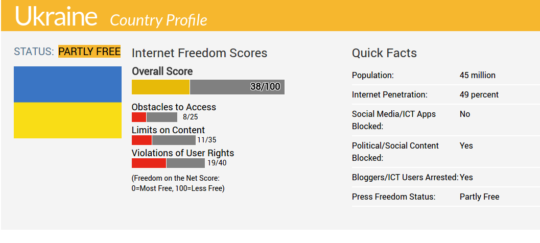Click the Overall Score progress bar
The image size is (540, 243).
pyautogui.click(x=208, y=87)
